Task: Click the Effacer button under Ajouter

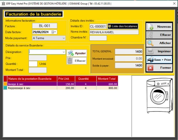Action: 77,61
